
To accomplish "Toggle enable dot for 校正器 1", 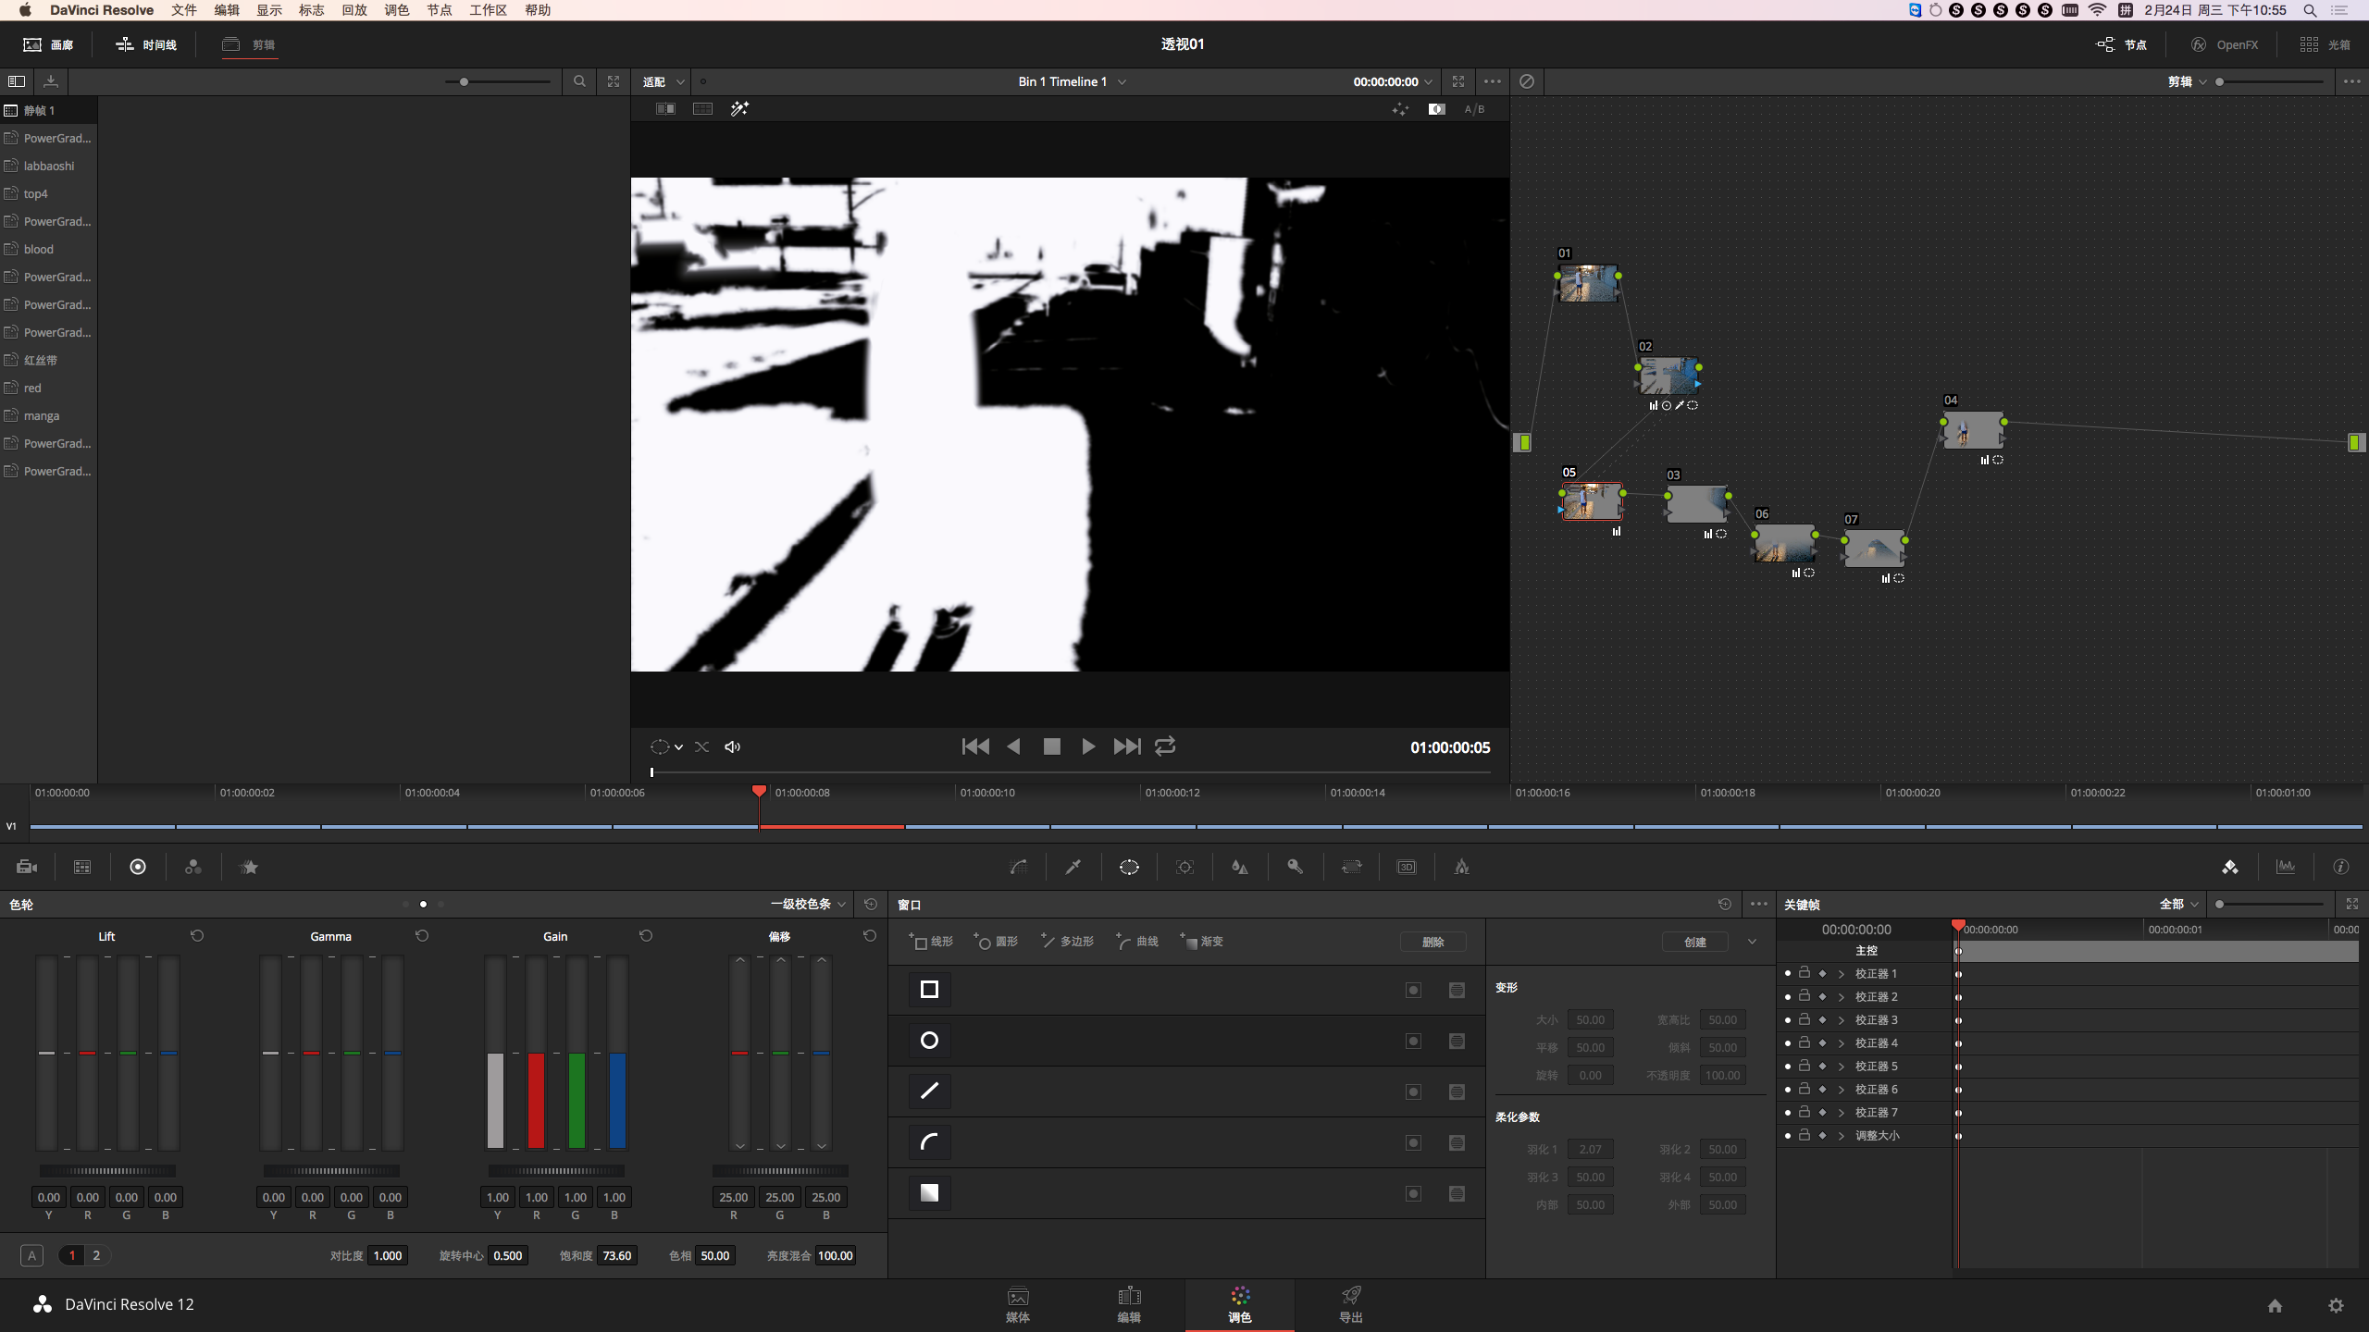I will point(1788,973).
